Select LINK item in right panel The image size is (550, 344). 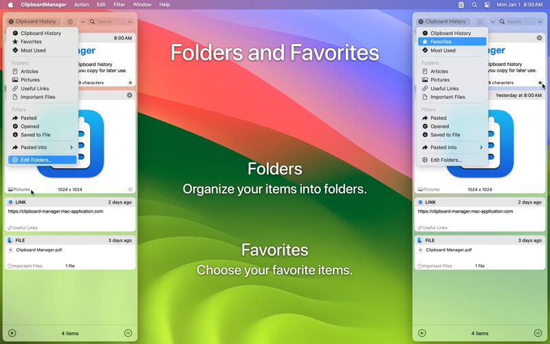click(480, 214)
